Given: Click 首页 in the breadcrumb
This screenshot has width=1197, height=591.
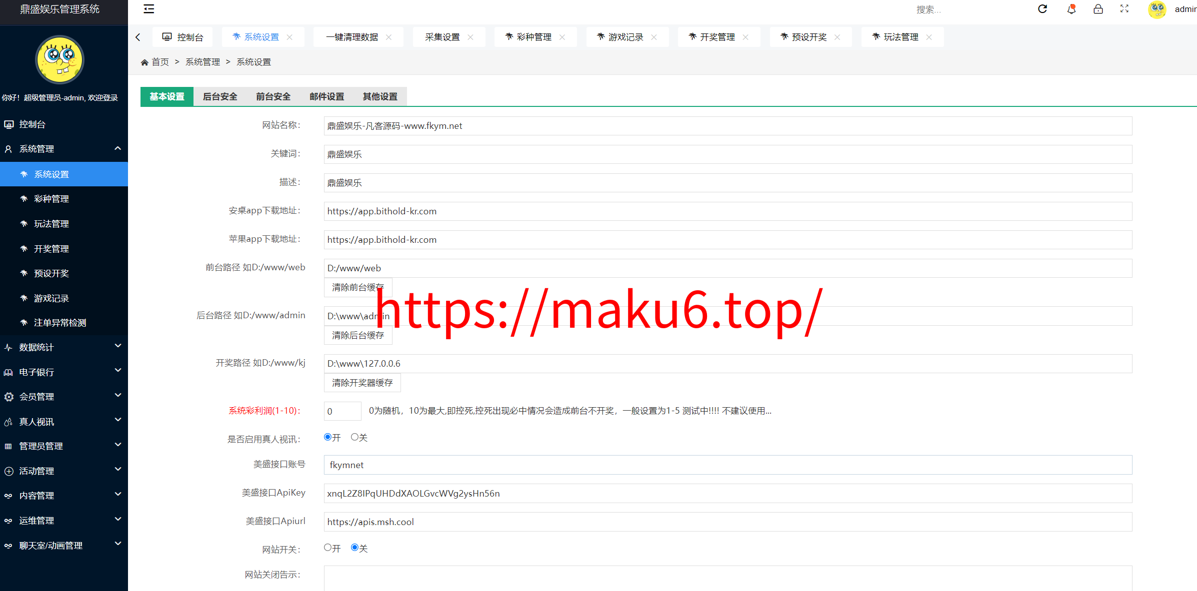Looking at the screenshot, I should [x=160, y=62].
